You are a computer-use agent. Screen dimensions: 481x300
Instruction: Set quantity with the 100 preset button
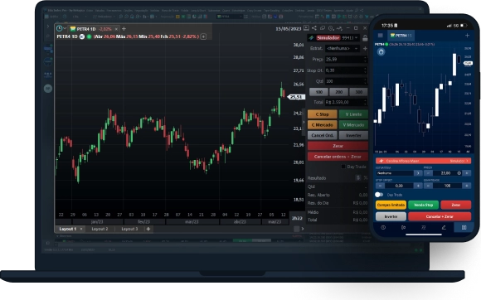(x=318, y=92)
